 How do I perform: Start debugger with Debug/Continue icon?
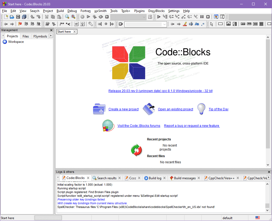(x=159, y=17)
